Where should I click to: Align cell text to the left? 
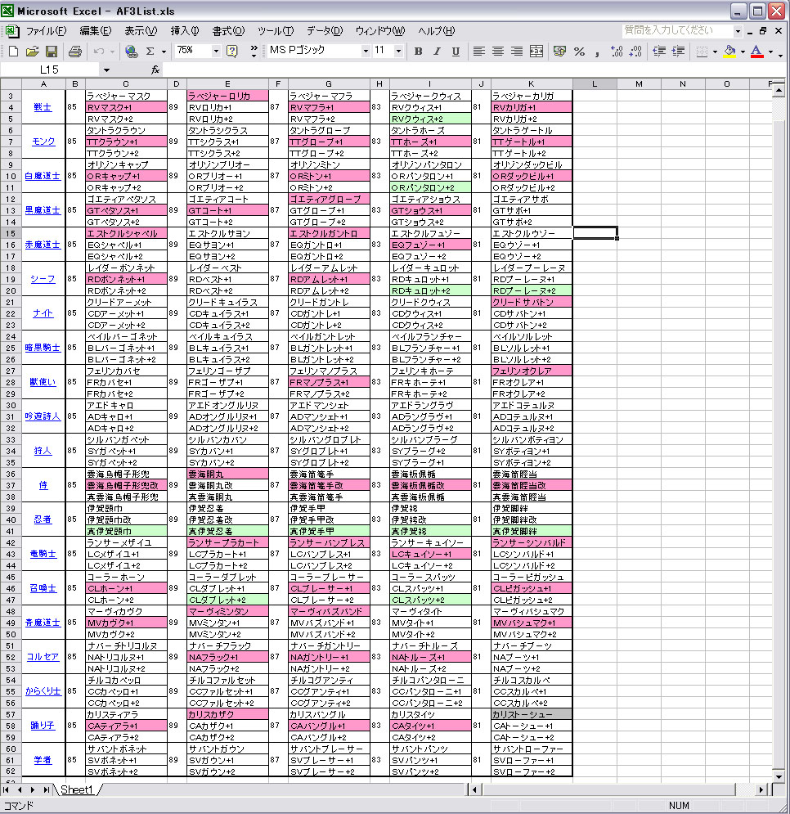click(479, 51)
